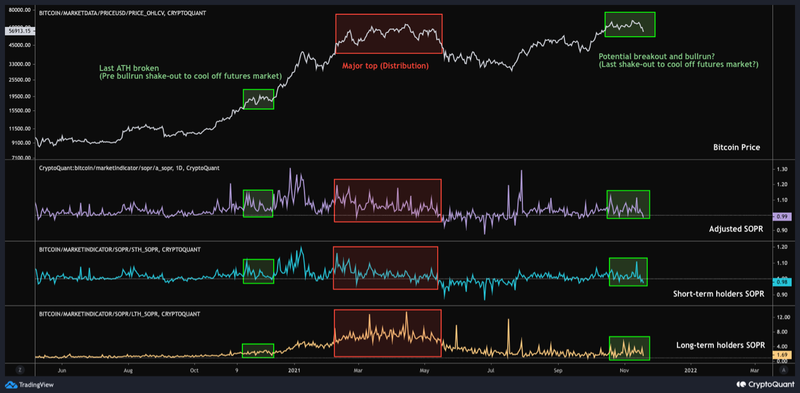Select the 'Last ATH broken' text annotation
This screenshot has height=393, width=800.
pos(129,68)
